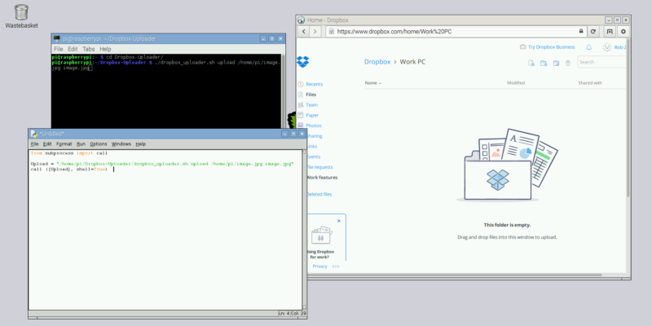Image resolution: width=652 pixels, height=326 pixels.
Task: Open the Wastebasket desktop icon
Action: 21,16
